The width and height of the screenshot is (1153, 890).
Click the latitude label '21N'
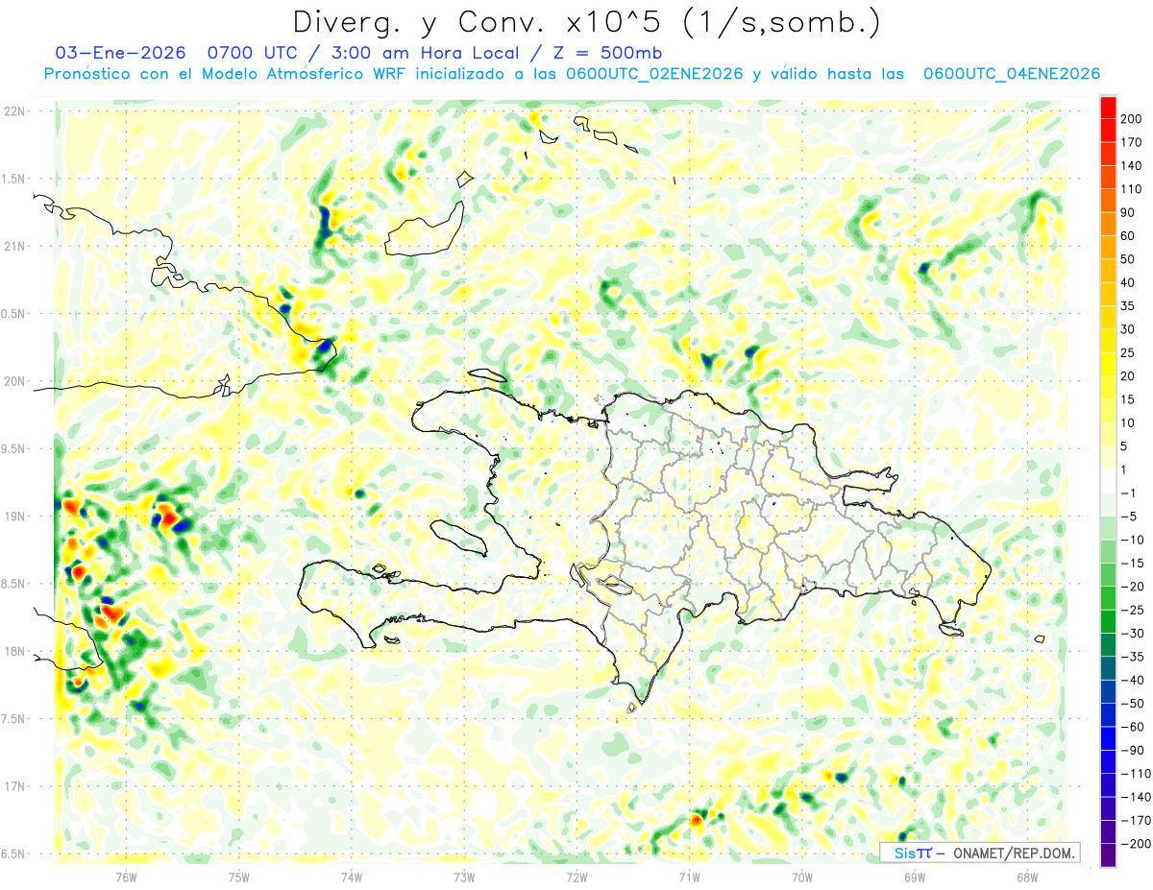[14, 246]
